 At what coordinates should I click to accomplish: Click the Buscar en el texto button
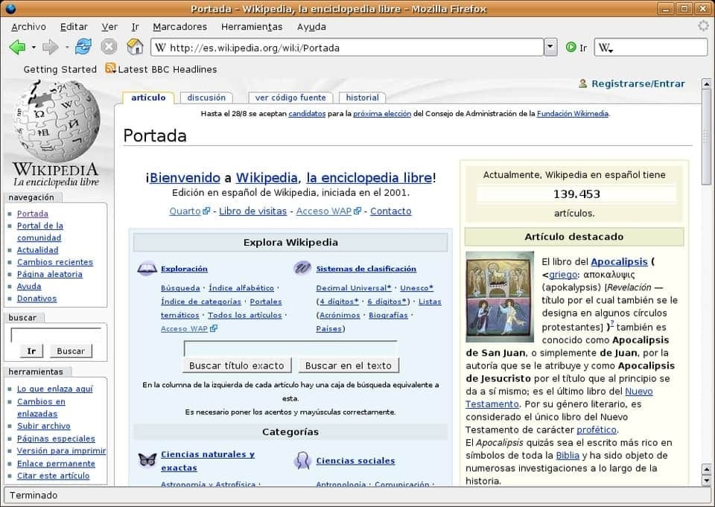[349, 366]
